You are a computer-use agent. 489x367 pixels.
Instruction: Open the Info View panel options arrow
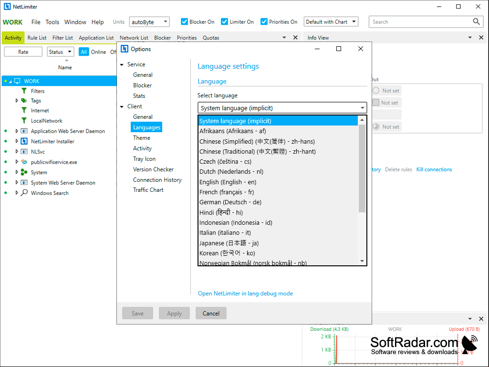pos(470,37)
